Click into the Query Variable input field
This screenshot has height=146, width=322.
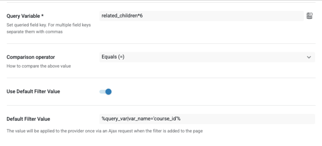point(201,16)
